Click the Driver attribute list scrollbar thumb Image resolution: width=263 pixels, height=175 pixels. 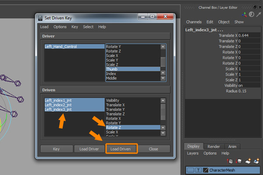point(163,62)
